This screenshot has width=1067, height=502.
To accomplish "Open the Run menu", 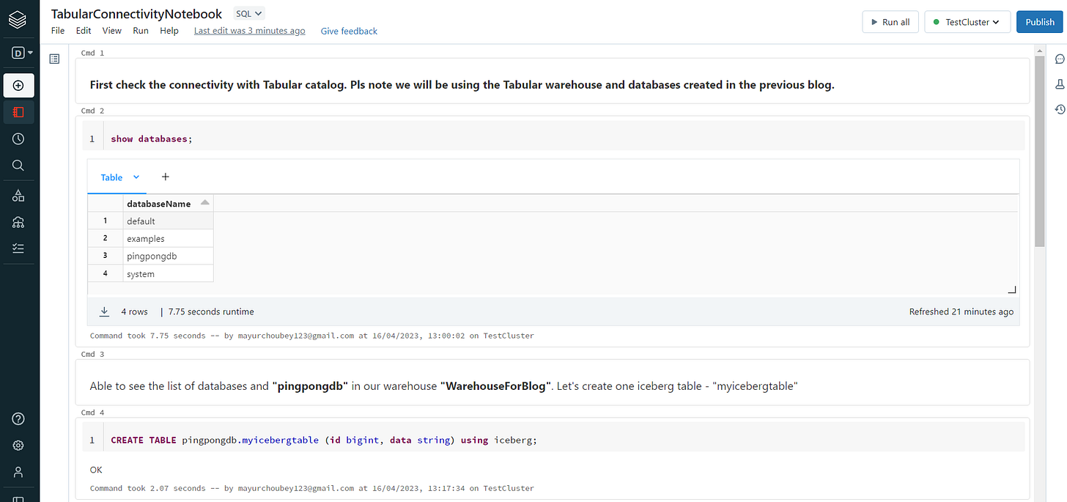I will pyautogui.click(x=140, y=31).
